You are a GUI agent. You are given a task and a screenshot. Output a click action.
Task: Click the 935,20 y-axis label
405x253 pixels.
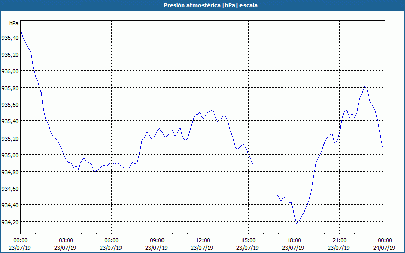tap(10, 139)
